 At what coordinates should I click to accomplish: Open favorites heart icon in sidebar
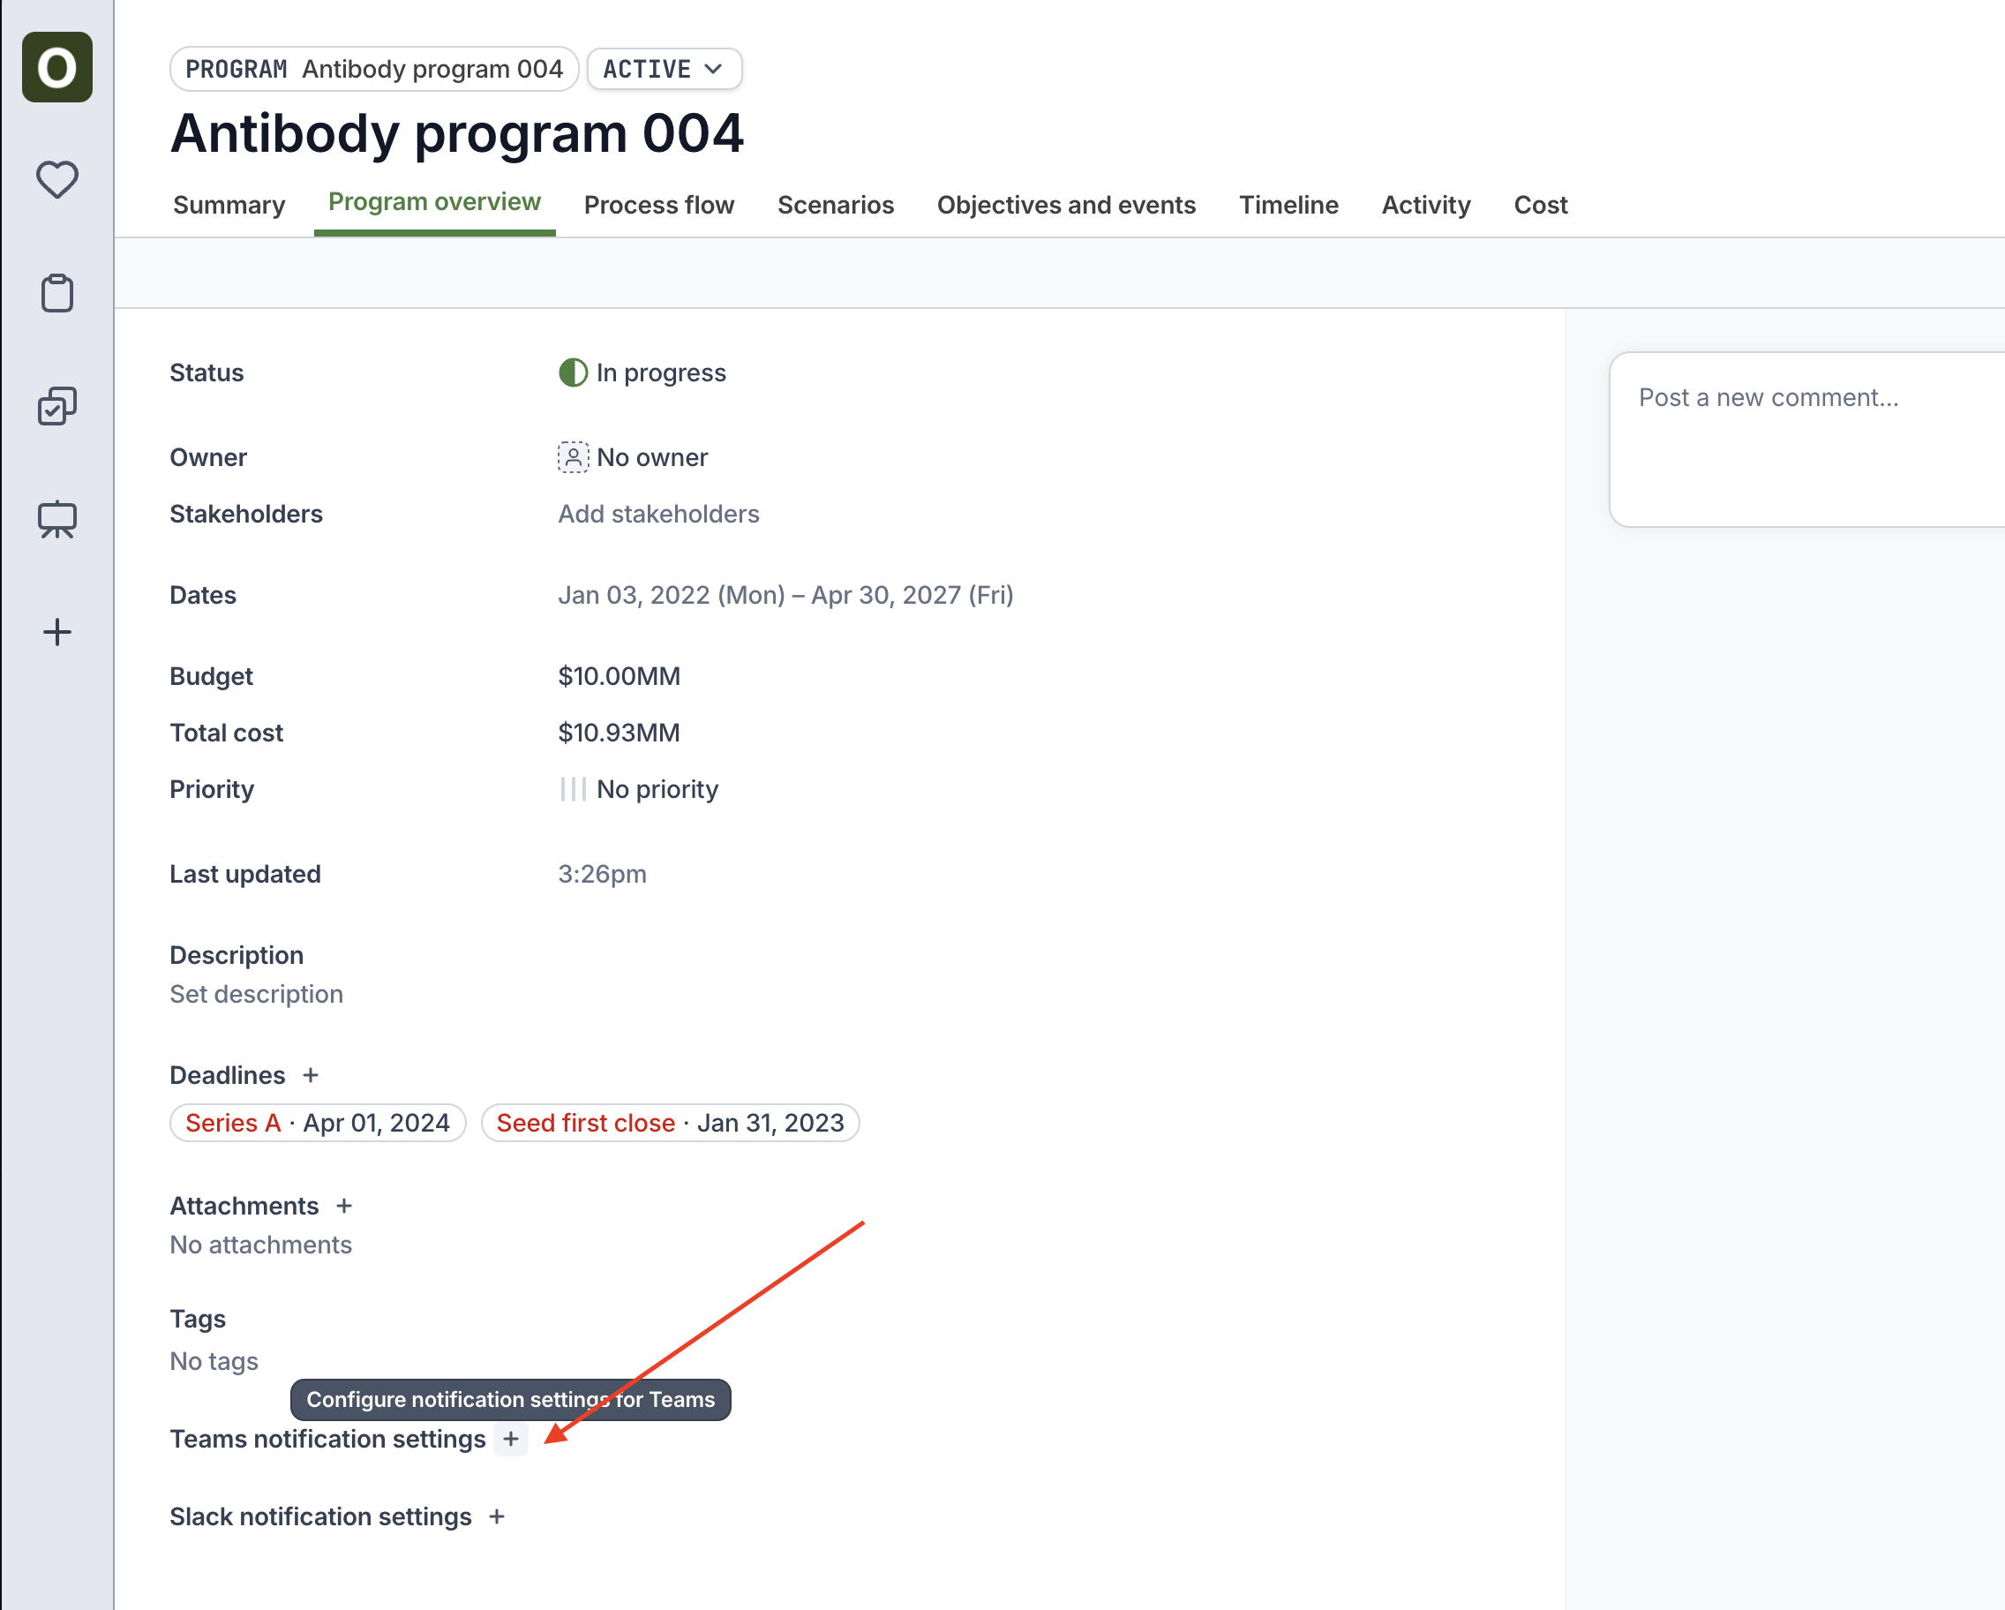pos(56,179)
